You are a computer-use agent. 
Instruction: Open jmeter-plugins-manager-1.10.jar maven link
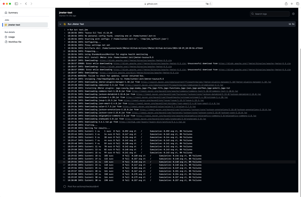tap(206, 82)
